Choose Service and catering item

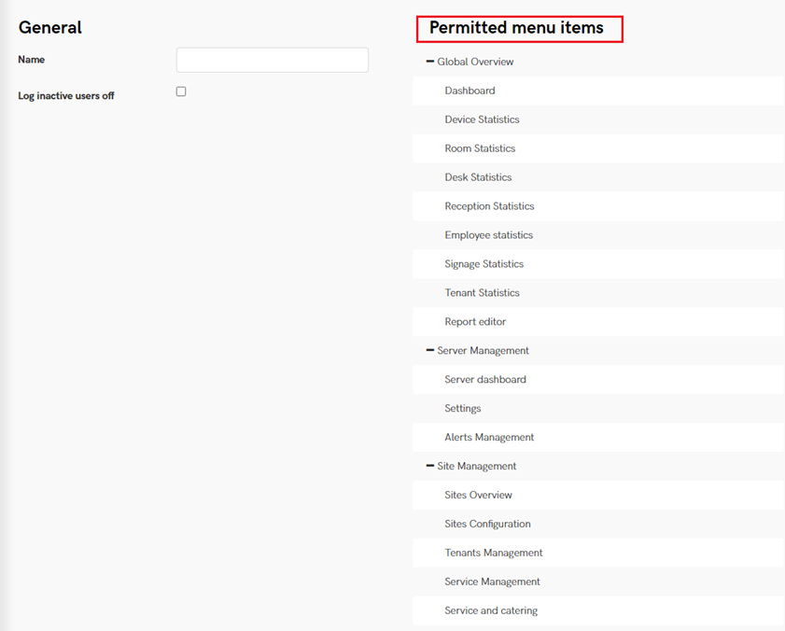(x=491, y=611)
